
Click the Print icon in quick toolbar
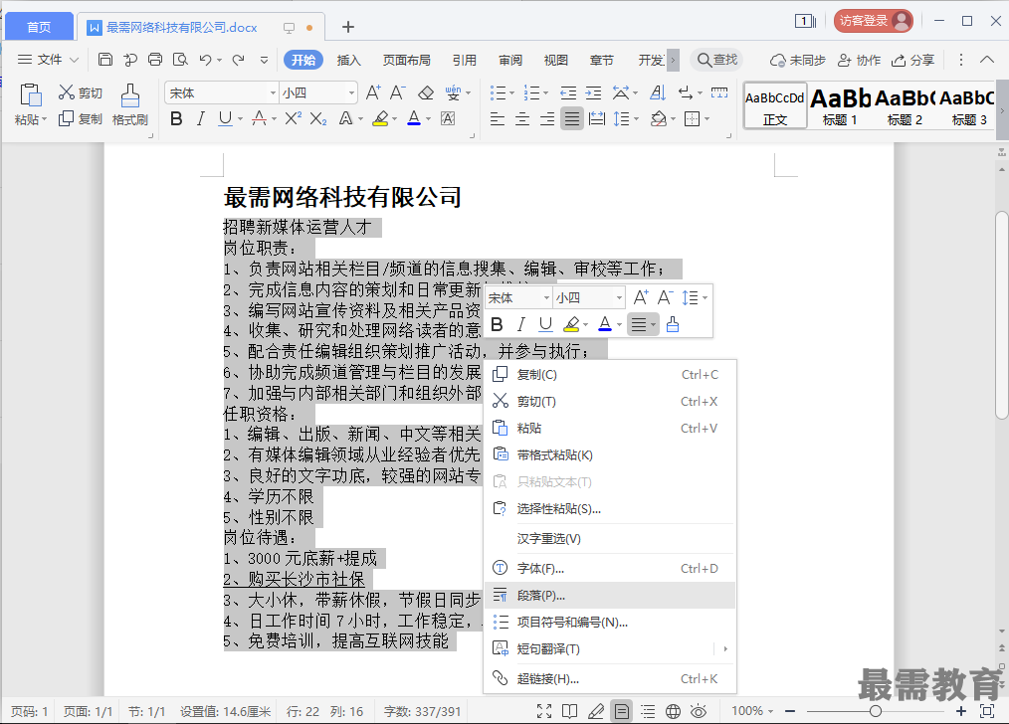[x=155, y=60]
